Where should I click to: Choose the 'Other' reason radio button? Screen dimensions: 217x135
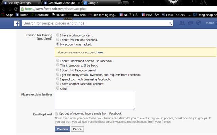[x=58, y=88]
